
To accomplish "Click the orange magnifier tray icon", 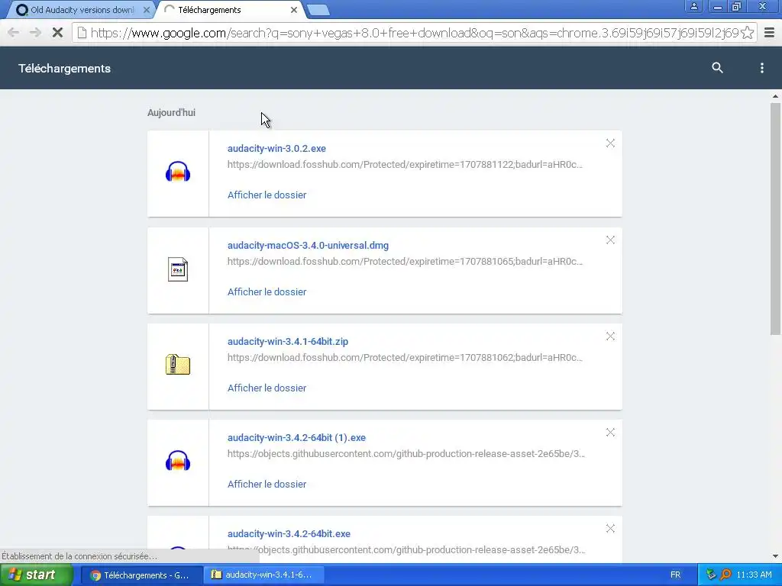I will (725, 575).
